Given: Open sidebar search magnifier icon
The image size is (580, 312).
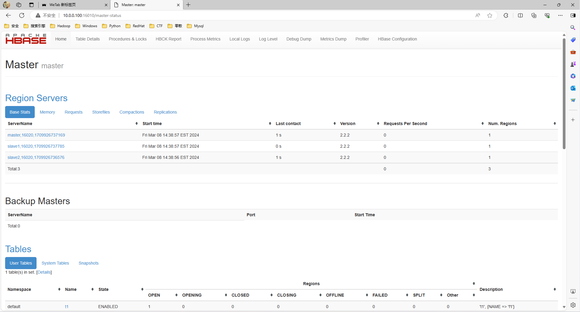Looking at the screenshot, I should [x=573, y=27].
